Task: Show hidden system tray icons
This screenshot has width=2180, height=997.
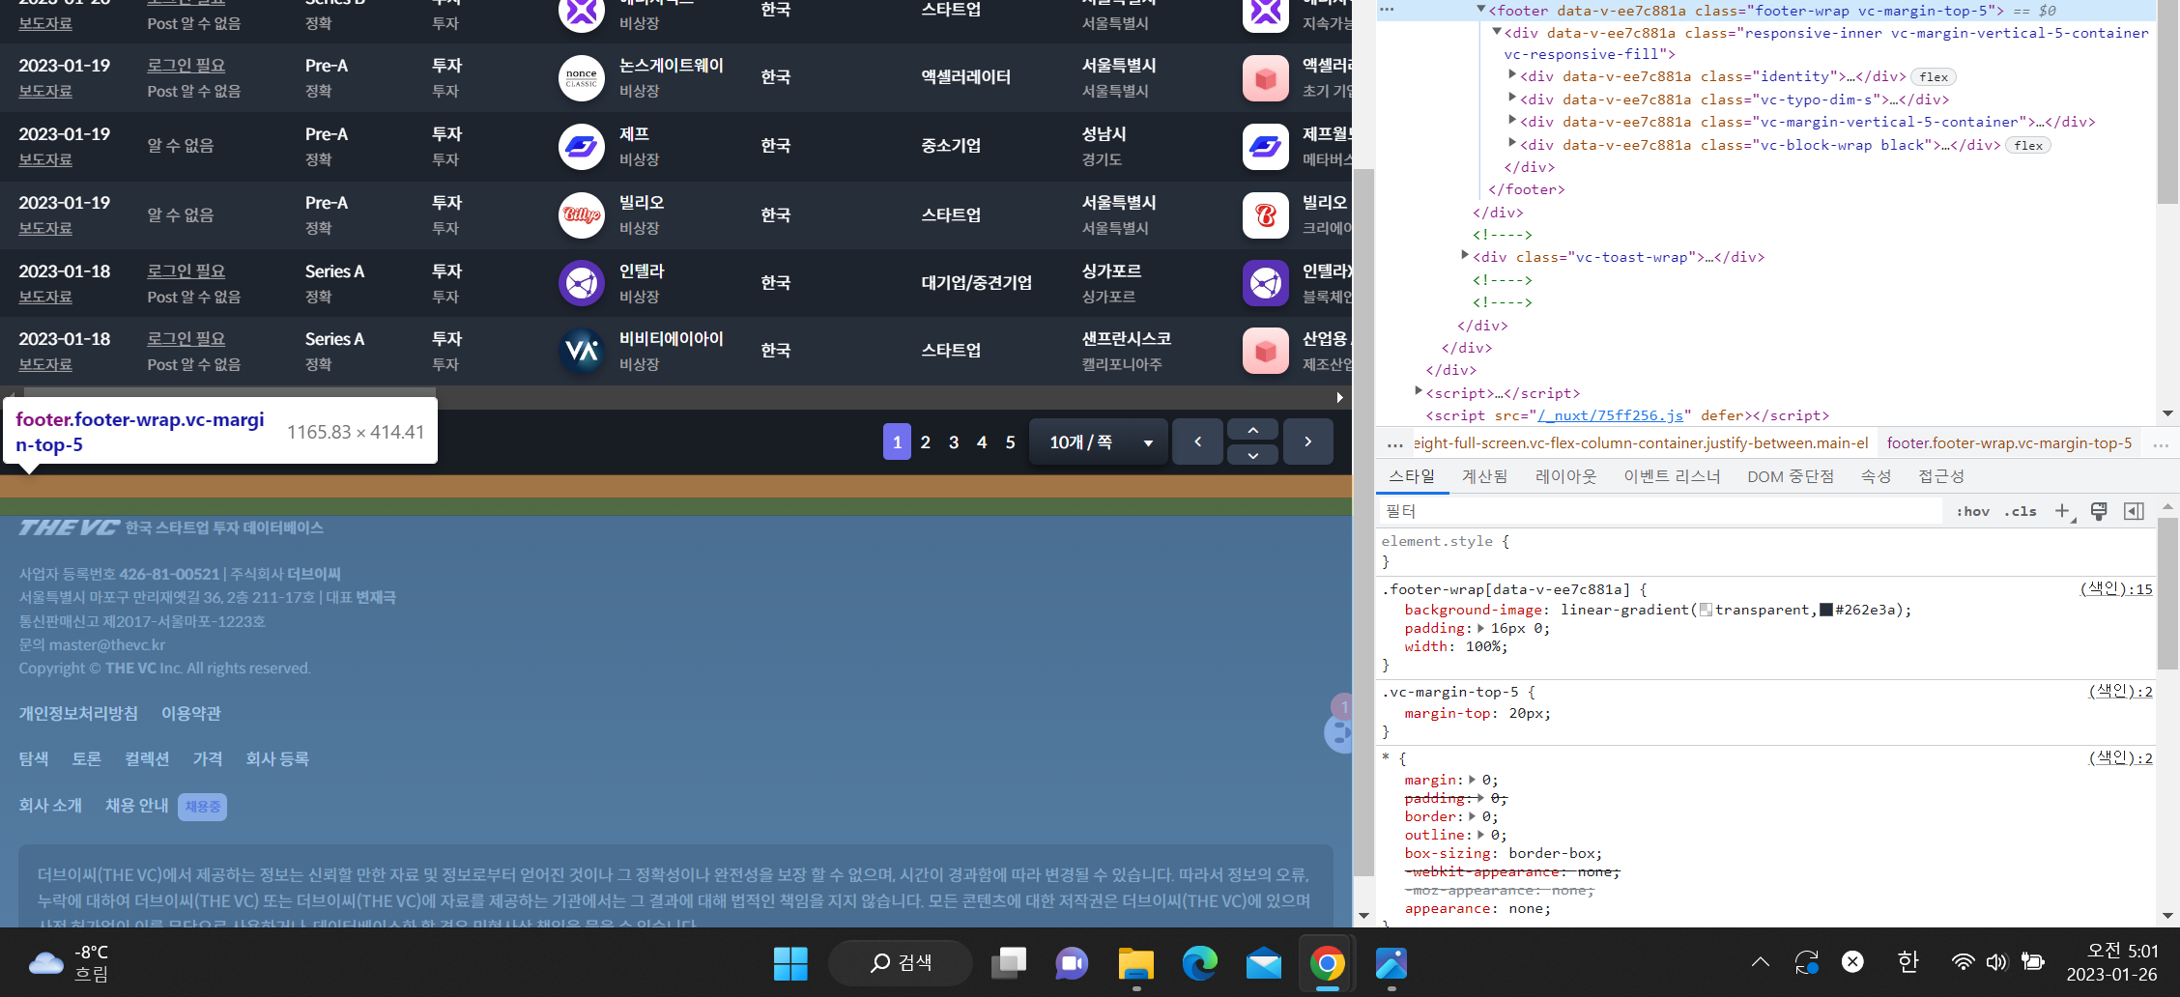Action: click(x=1760, y=962)
